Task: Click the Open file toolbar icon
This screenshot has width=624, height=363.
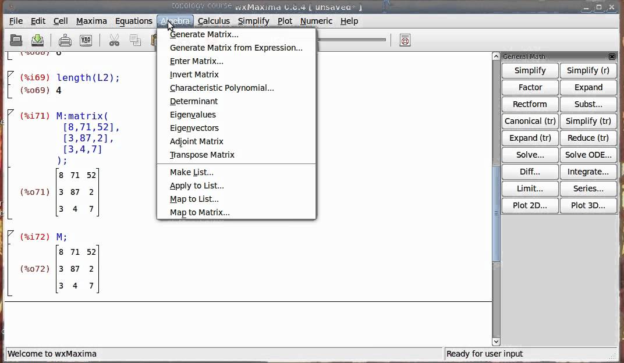Action: (x=16, y=40)
